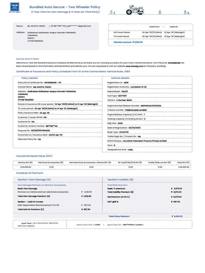Click Alternate Policy No NA row
Screen dimensions: 205x273
29,139
